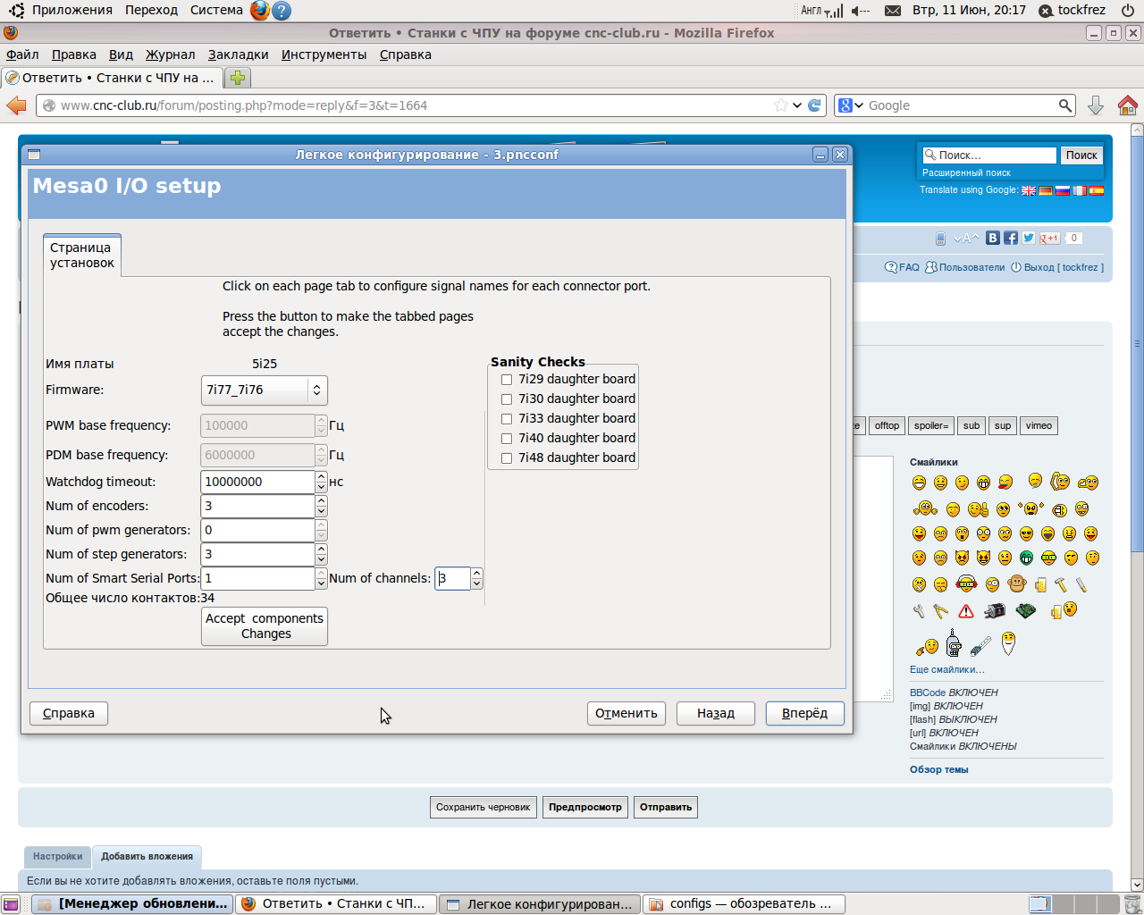This screenshot has height=915, width=1144.
Task: Insert the Bender robot smiley
Action: (x=954, y=642)
